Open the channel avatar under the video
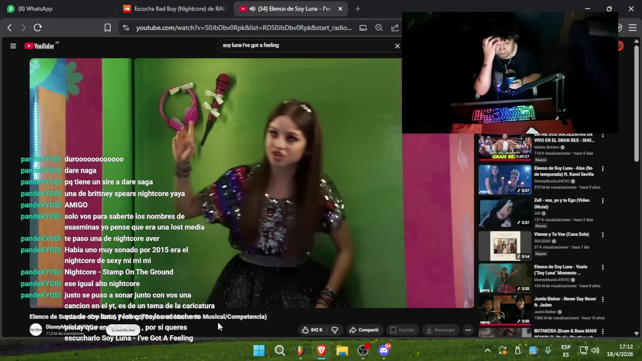The width and height of the screenshot is (642, 361). [36, 329]
